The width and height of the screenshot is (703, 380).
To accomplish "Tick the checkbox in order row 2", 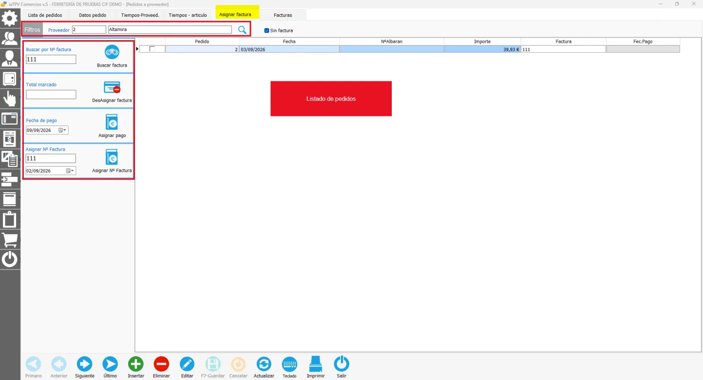I will (x=152, y=49).
